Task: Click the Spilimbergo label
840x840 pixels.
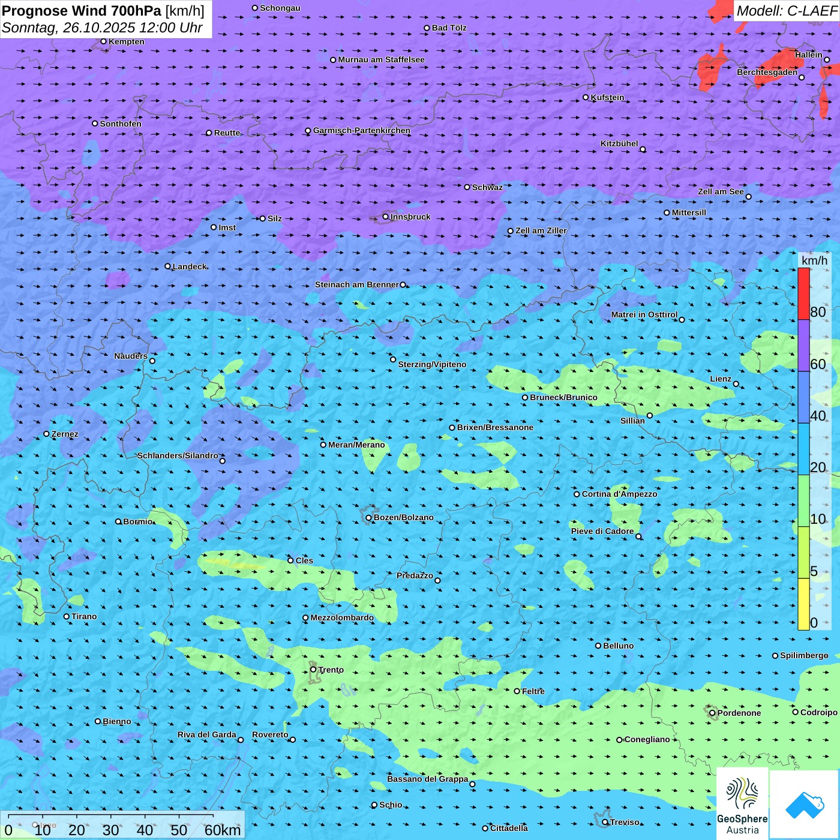Action: 804,655
